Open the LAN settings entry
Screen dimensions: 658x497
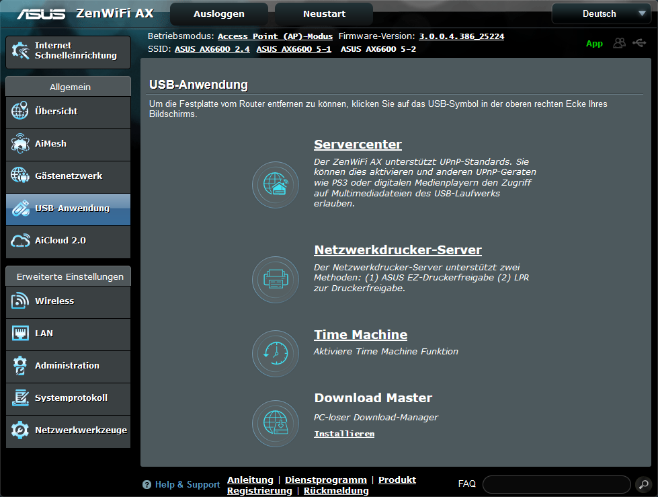68,334
